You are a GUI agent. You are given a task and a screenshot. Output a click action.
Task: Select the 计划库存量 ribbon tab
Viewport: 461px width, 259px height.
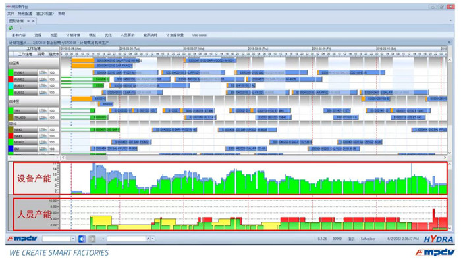(175, 35)
